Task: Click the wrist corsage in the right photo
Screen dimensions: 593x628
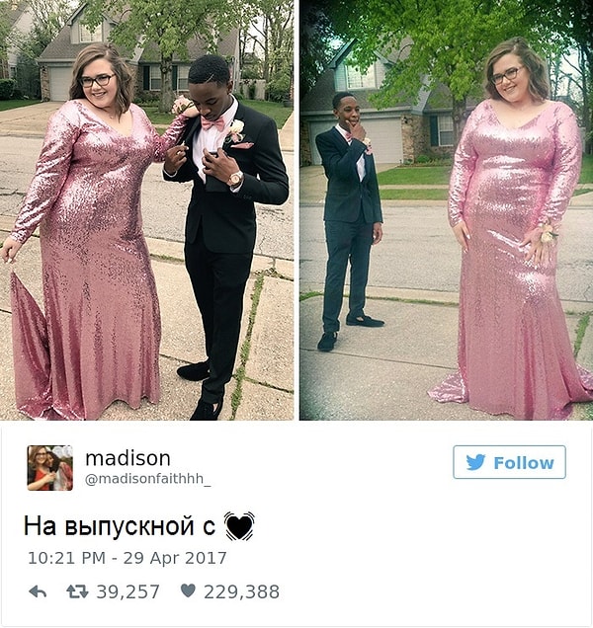Action: click(x=548, y=234)
